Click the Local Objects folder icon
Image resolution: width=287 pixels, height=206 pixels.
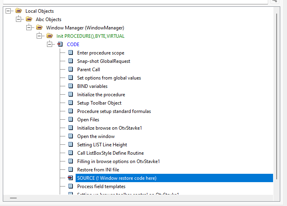click(x=19, y=11)
